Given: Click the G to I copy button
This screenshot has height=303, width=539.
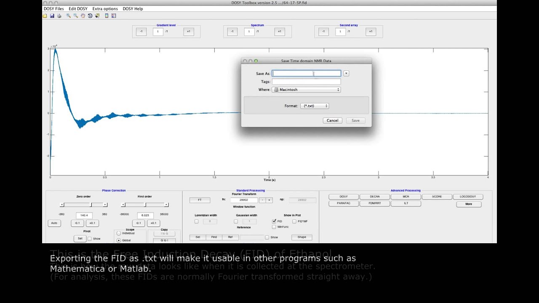Looking at the screenshot, I should (x=164, y=240).
